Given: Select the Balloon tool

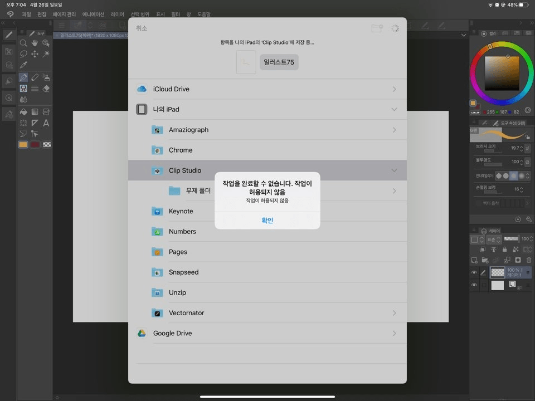Looking at the screenshot, I should (23, 134).
